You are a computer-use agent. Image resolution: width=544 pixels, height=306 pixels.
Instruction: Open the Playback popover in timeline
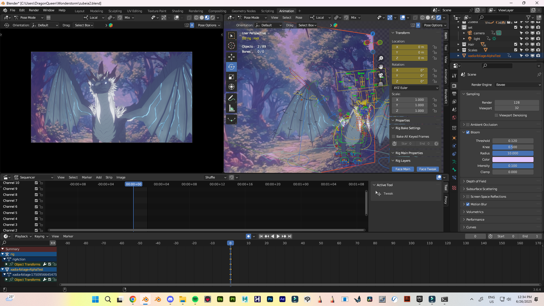[x=23, y=236]
